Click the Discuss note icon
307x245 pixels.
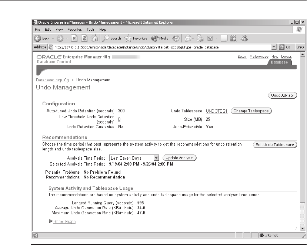(x=224, y=38)
